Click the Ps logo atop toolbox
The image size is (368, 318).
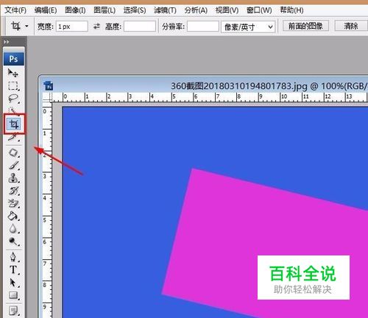coord(14,59)
